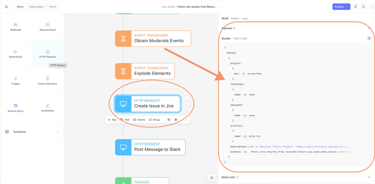
Task: Edit the priority value field
Action: tap(252, 136)
